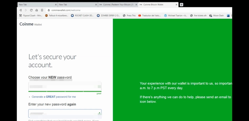The image size is (249, 121).
Task: Click the globe icon beside fire tickets sth
Action: coord(191,16)
